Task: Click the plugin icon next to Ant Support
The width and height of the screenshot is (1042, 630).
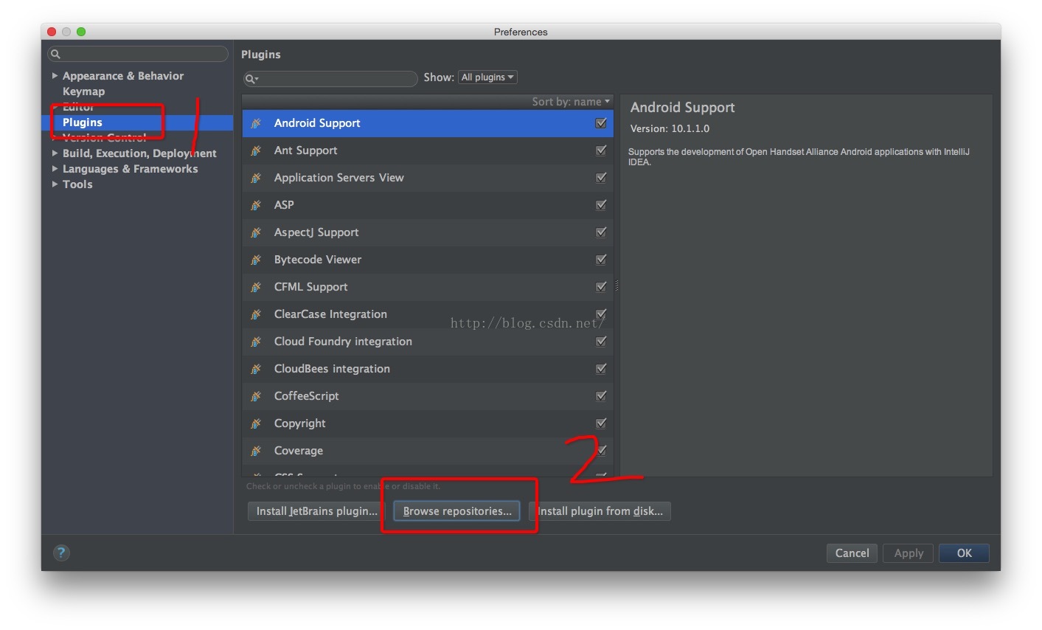Action: tap(256, 150)
